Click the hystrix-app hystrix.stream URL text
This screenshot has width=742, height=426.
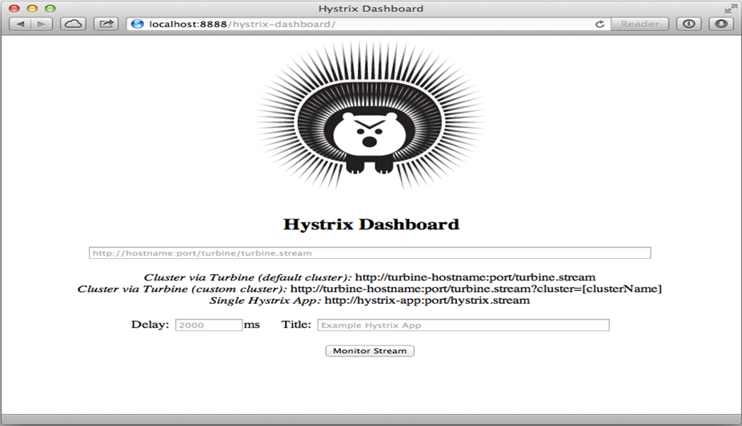click(x=427, y=301)
